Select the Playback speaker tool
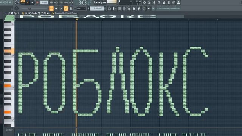Viewport: 242px width, 136px height. click(x=48, y=14)
